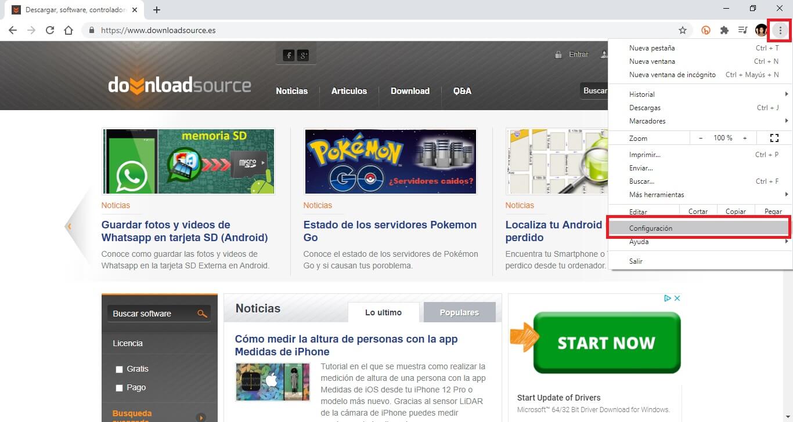Check the Pago license checkbox

[119, 388]
